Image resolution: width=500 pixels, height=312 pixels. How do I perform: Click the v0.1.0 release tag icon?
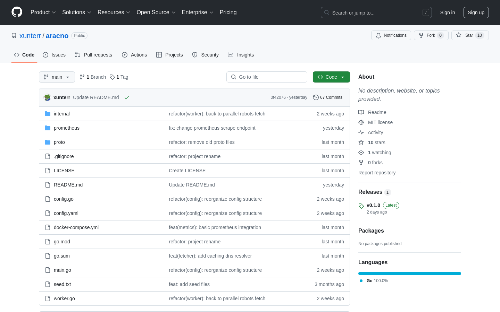point(361,206)
